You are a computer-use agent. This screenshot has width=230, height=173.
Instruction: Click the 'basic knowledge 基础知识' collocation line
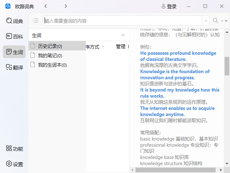[x=179, y=139]
